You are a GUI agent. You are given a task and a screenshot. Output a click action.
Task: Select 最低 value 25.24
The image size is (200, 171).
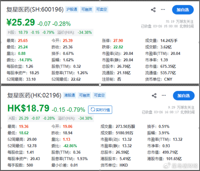tap(23, 47)
